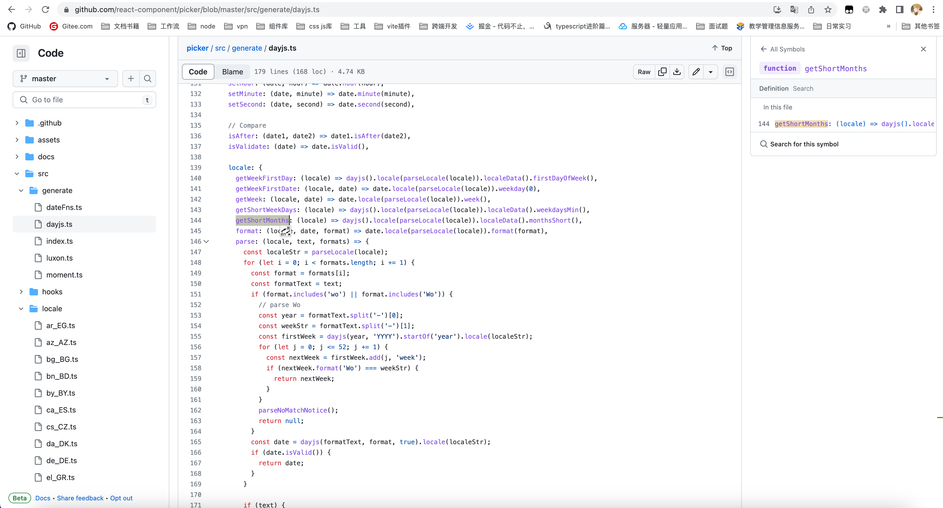Open the master branch dropdown

pyautogui.click(x=65, y=78)
